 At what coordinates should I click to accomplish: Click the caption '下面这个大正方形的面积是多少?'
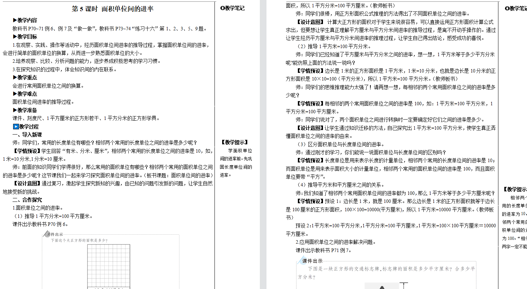point(79,240)
